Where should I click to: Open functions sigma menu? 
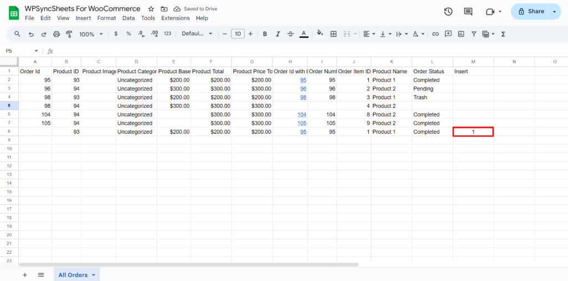pos(503,34)
